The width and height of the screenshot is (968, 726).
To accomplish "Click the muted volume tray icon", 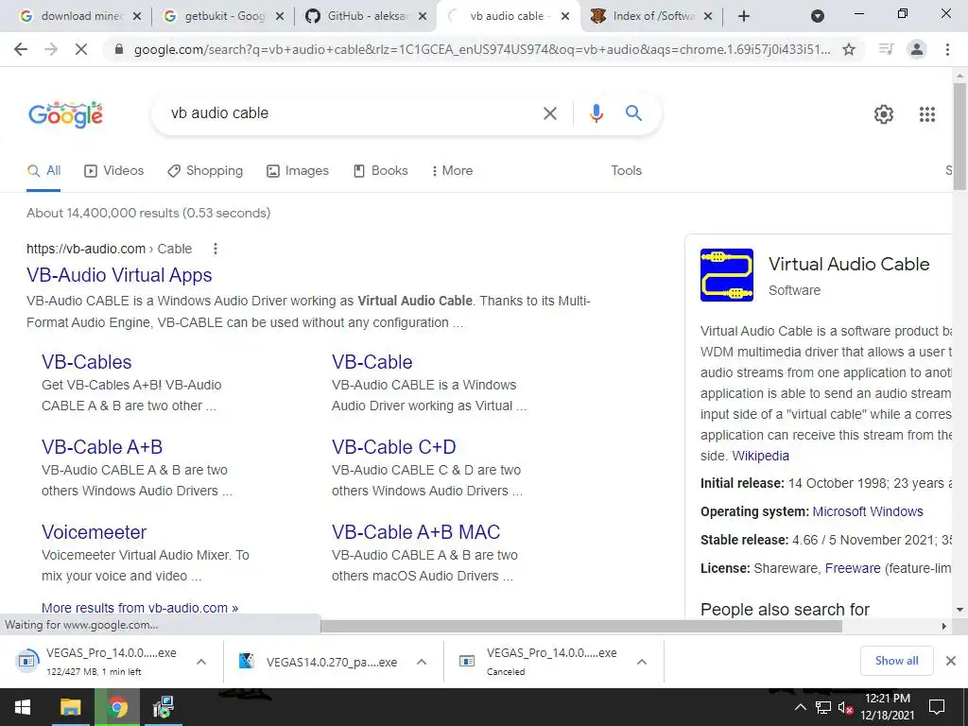I will pos(845,707).
